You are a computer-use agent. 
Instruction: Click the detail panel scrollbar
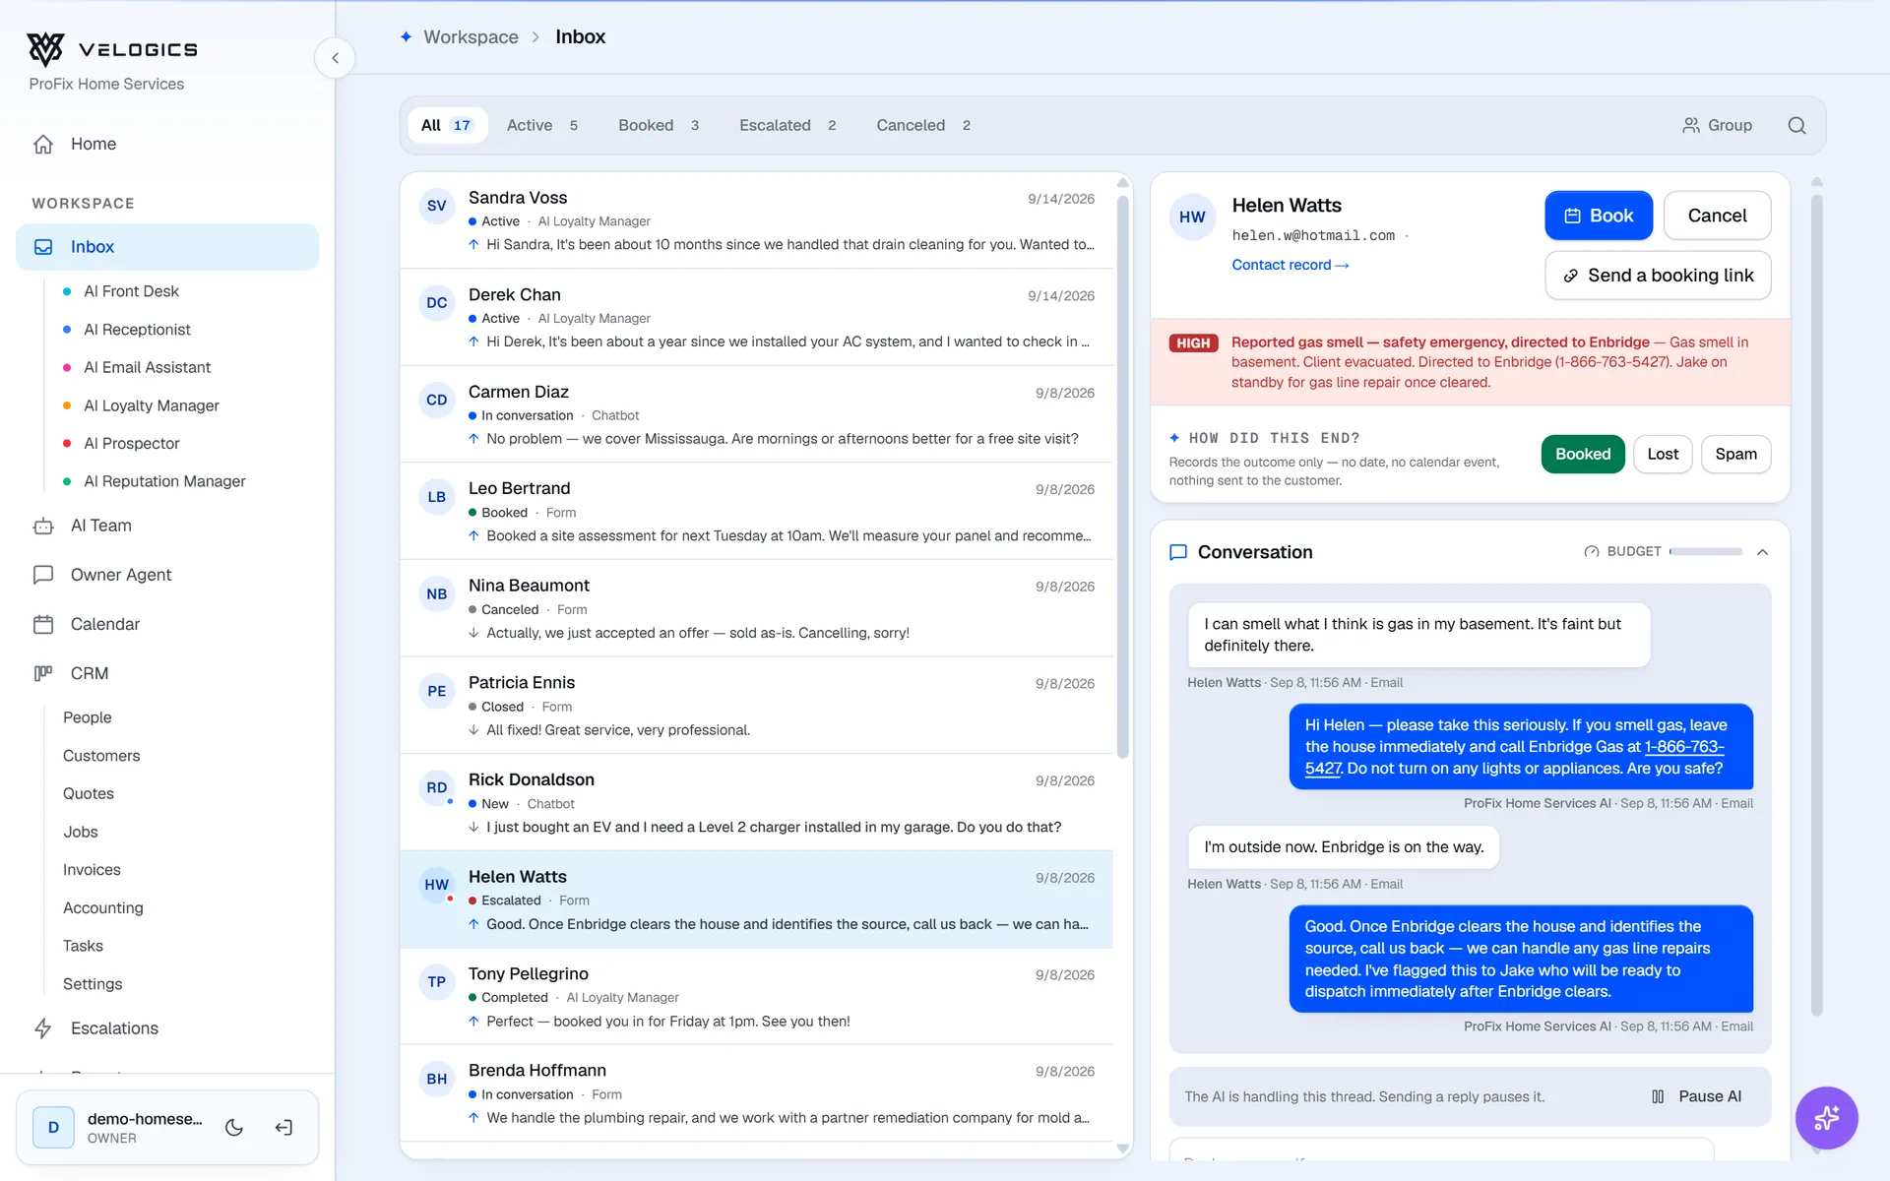coord(1817,605)
